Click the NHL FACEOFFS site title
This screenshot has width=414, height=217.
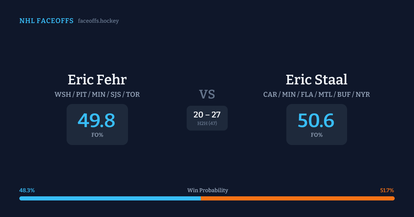pyautogui.click(x=46, y=21)
